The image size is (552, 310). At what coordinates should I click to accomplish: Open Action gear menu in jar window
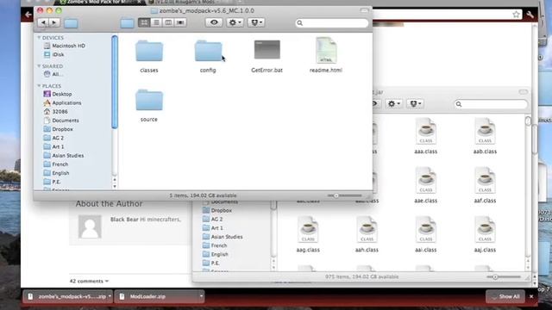click(394, 103)
